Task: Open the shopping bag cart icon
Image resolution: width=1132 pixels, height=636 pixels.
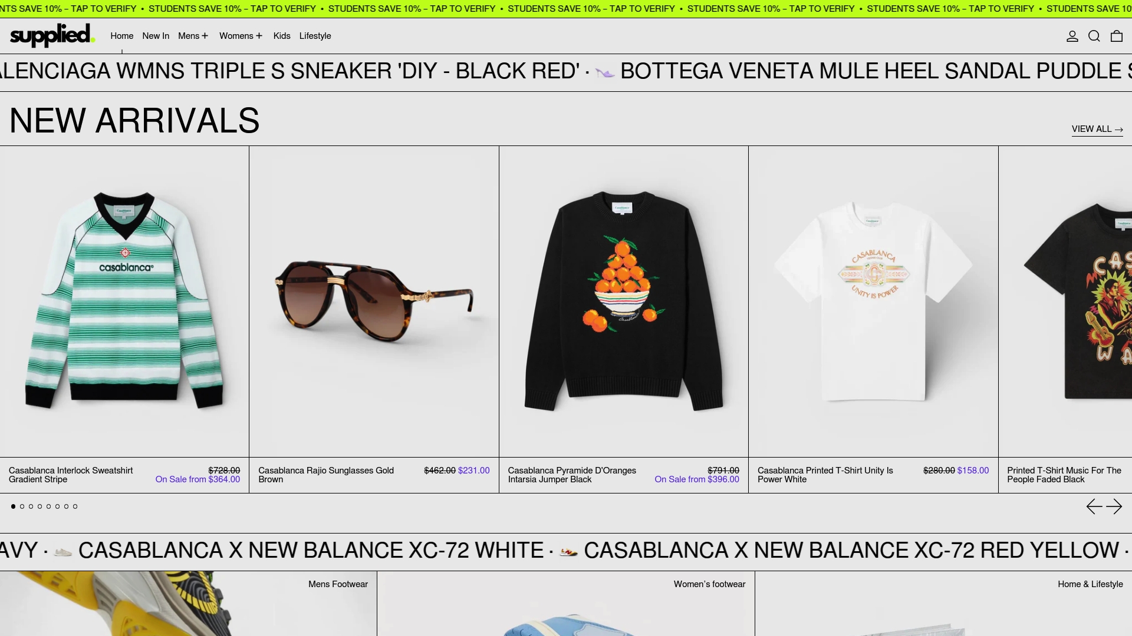Action: coord(1117,37)
